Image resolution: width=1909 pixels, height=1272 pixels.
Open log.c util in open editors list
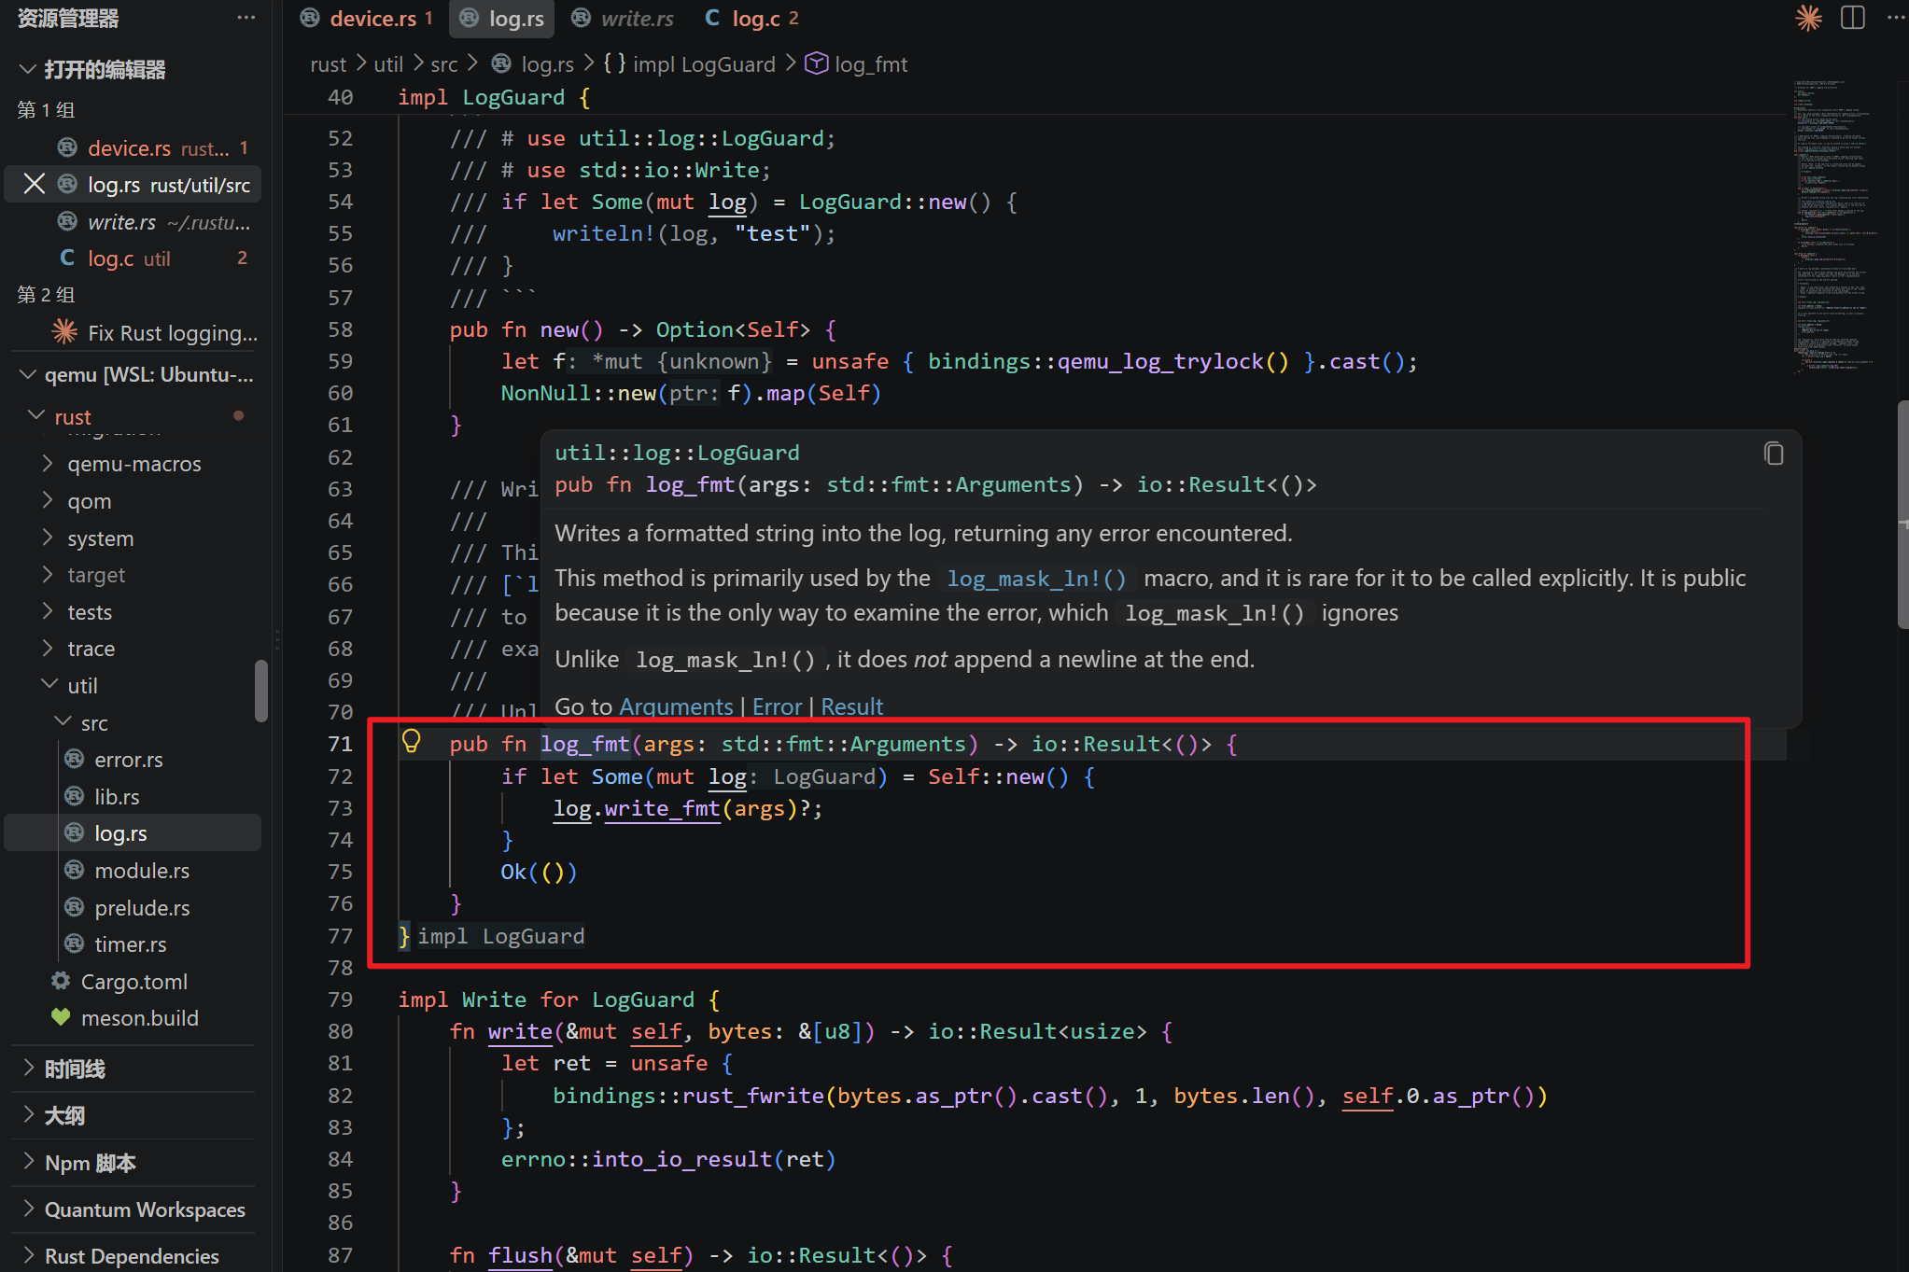(x=133, y=259)
